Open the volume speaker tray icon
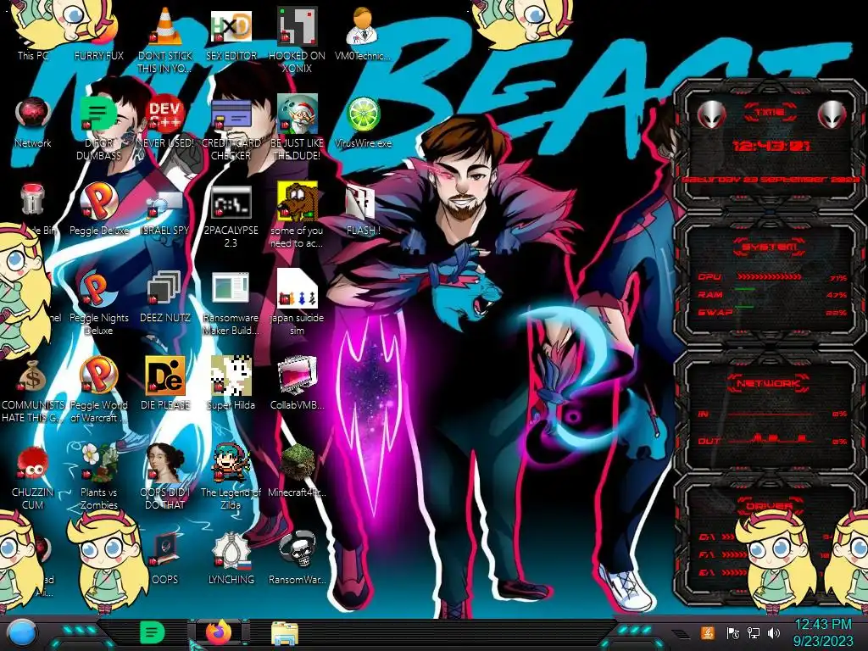Image resolution: width=868 pixels, height=651 pixels. tap(774, 632)
